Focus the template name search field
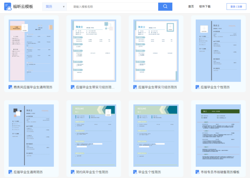This screenshot has height=178, width=250. pos(113,7)
